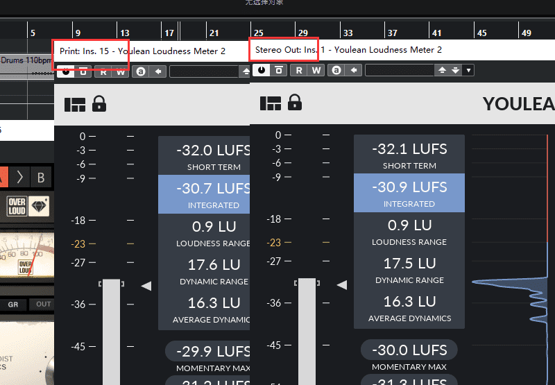Click the -29.9 LUFS momentary max pill
Screen dimensions: 555x385
click(207, 352)
